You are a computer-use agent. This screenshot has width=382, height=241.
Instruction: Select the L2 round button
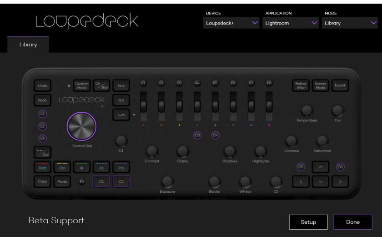pos(42,126)
